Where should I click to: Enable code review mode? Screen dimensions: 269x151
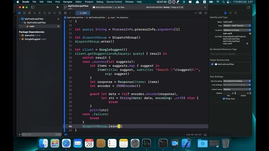[x=195, y=13]
